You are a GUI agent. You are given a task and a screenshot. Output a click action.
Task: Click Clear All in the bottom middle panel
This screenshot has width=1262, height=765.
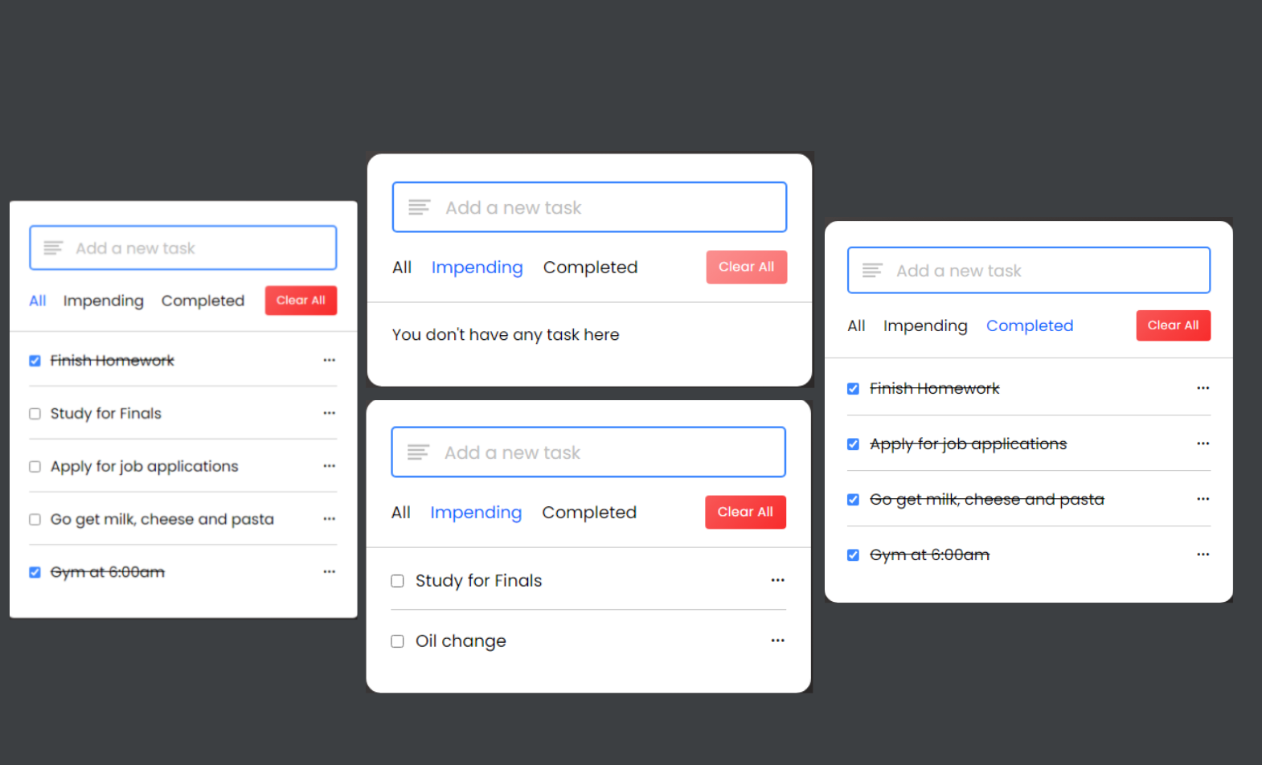tap(745, 512)
